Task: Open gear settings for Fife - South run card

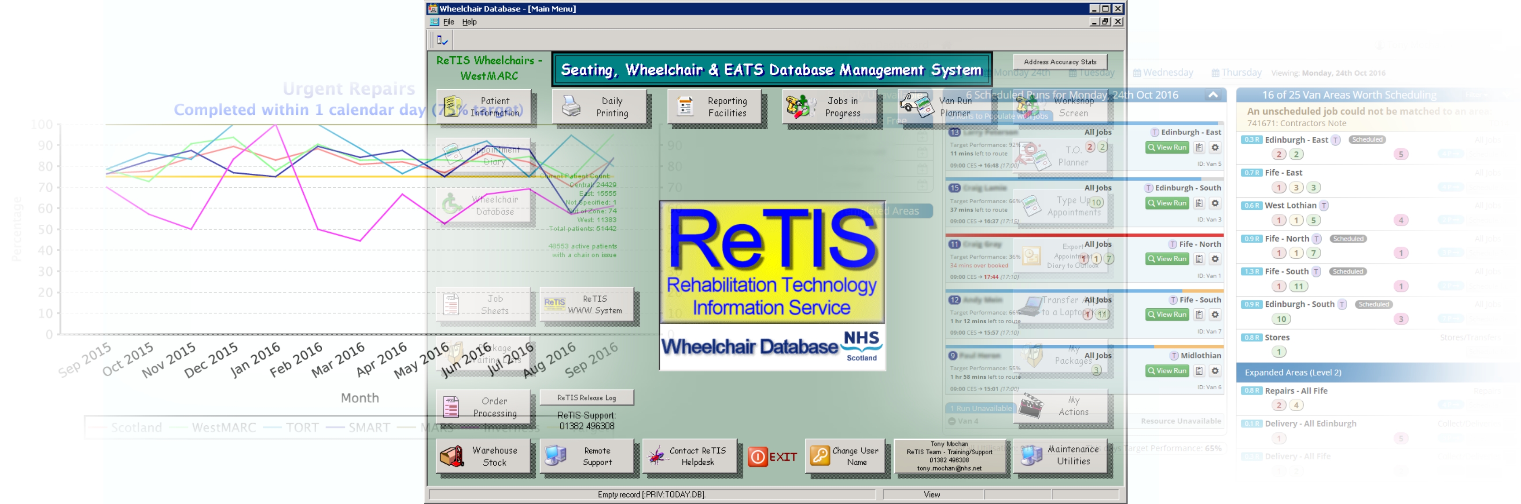Action: [x=1215, y=314]
